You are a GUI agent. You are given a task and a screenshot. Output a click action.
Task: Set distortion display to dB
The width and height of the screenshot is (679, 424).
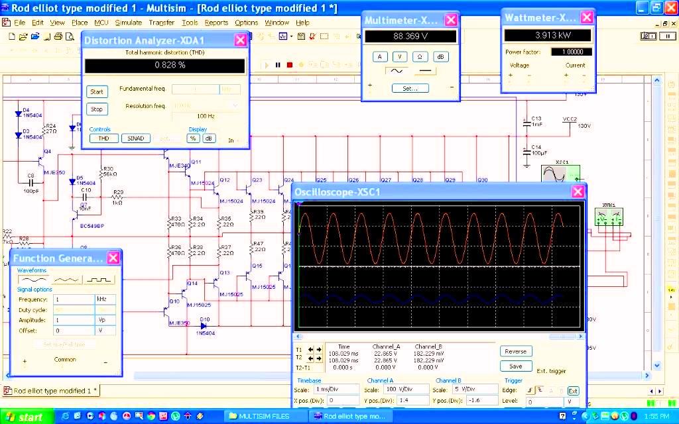209,138
